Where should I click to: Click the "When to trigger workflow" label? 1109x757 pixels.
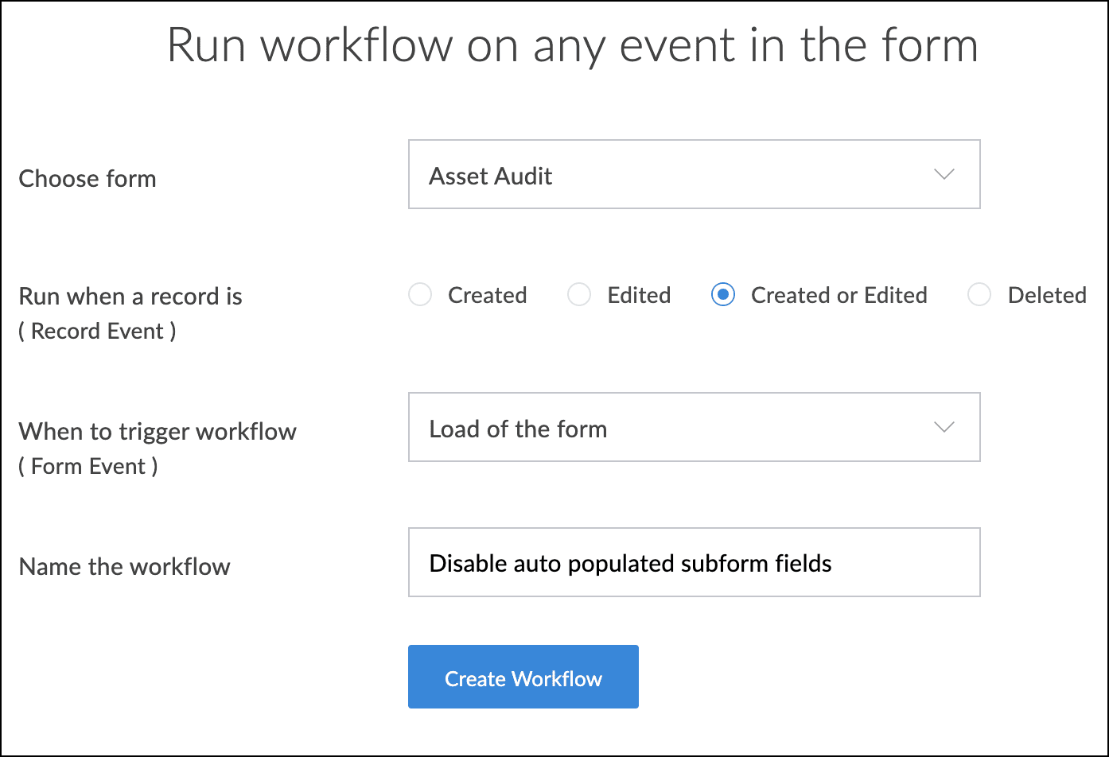pos(158,432)
